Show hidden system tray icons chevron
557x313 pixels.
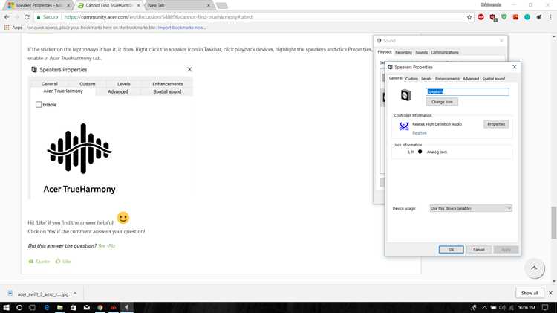(x=484, y=307)
